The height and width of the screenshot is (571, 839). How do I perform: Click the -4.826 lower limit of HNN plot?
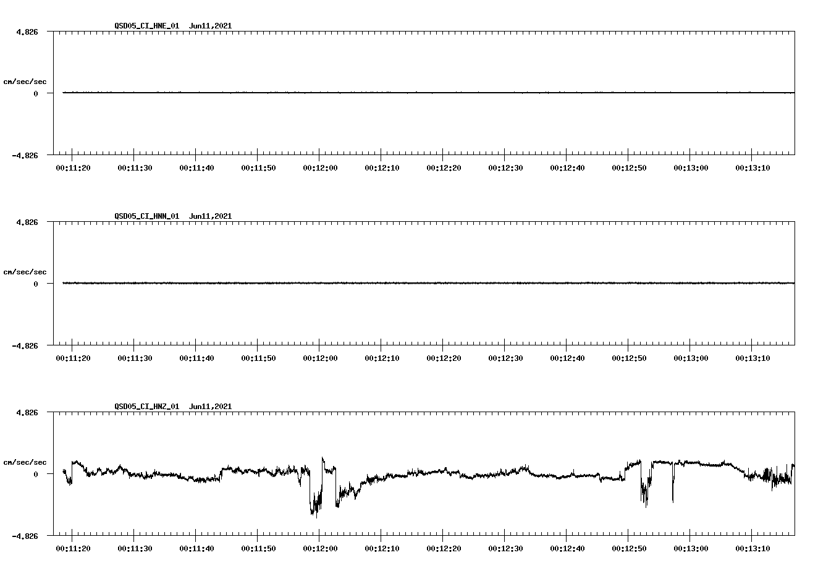pyautogui.click(x=25, y=345)
